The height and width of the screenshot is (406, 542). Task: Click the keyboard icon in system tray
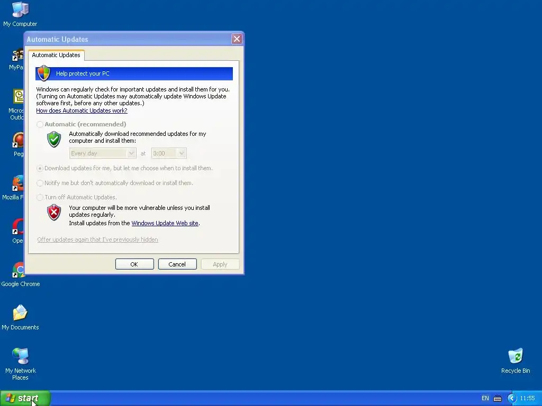498,399
